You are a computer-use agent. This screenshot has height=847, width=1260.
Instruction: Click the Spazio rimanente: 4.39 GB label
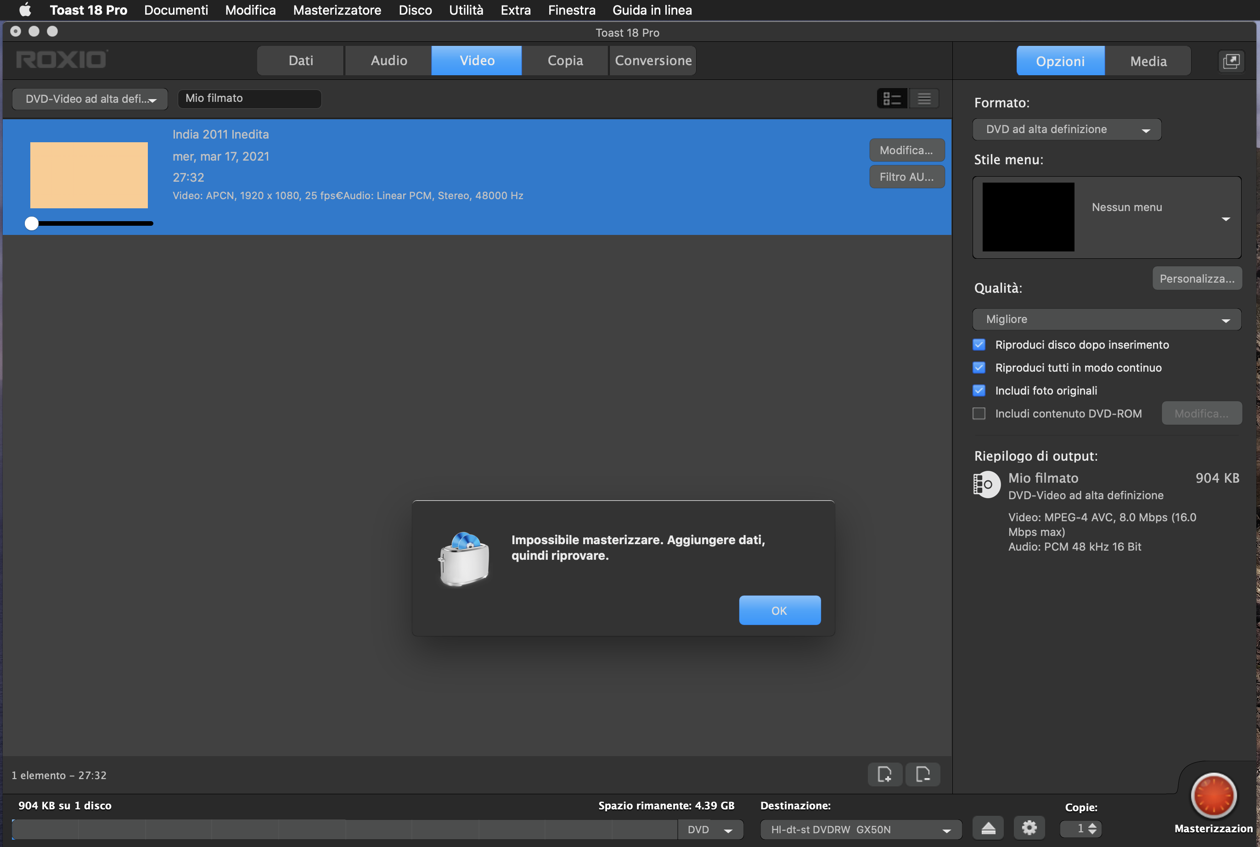click(x=666, y=805)
